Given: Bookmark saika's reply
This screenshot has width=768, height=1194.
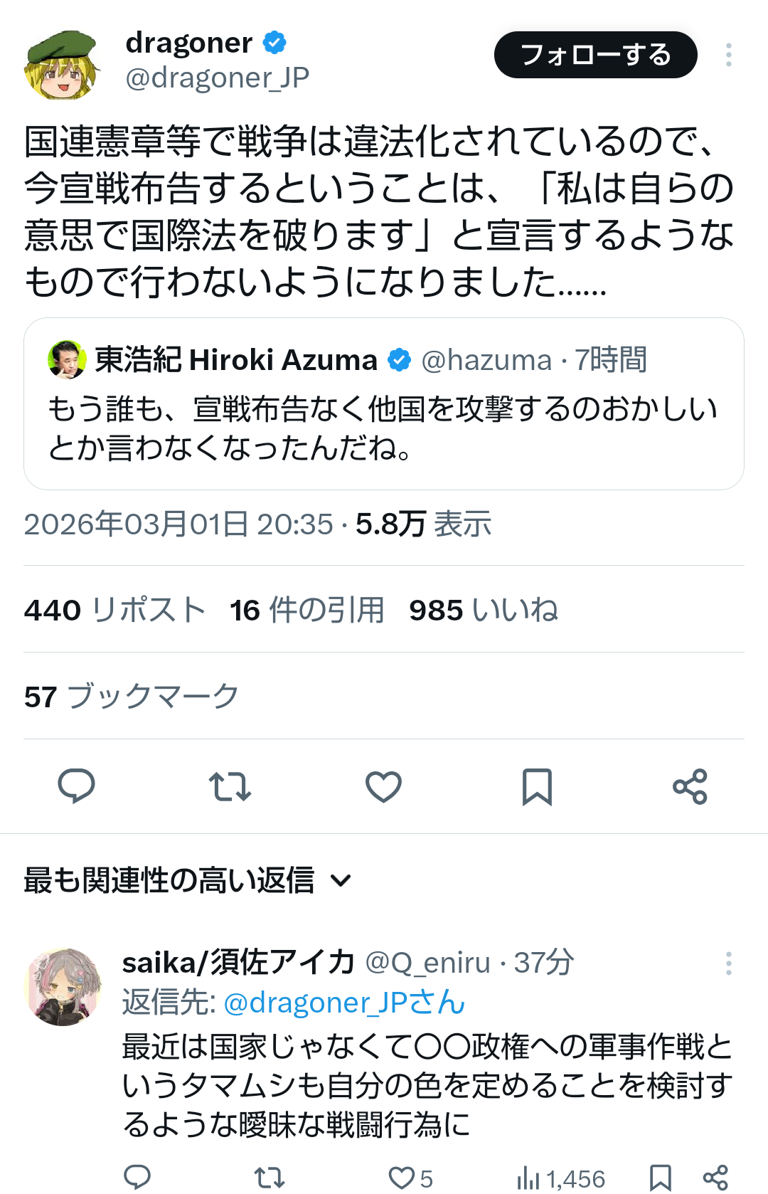Looking at the screenshot, I should coord(661,1177).
